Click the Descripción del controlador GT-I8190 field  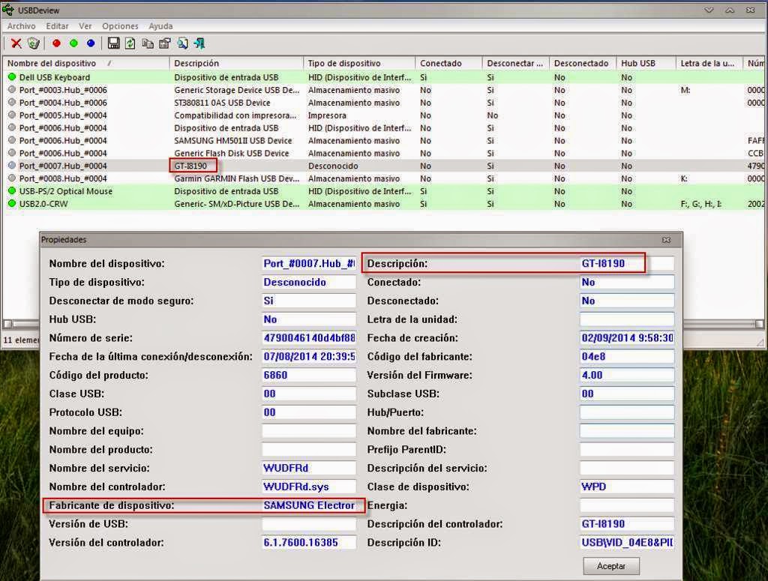coord(627,524)
